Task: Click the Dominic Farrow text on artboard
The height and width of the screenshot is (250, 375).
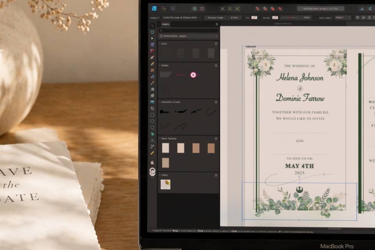Action: click(x=300, y=98)
